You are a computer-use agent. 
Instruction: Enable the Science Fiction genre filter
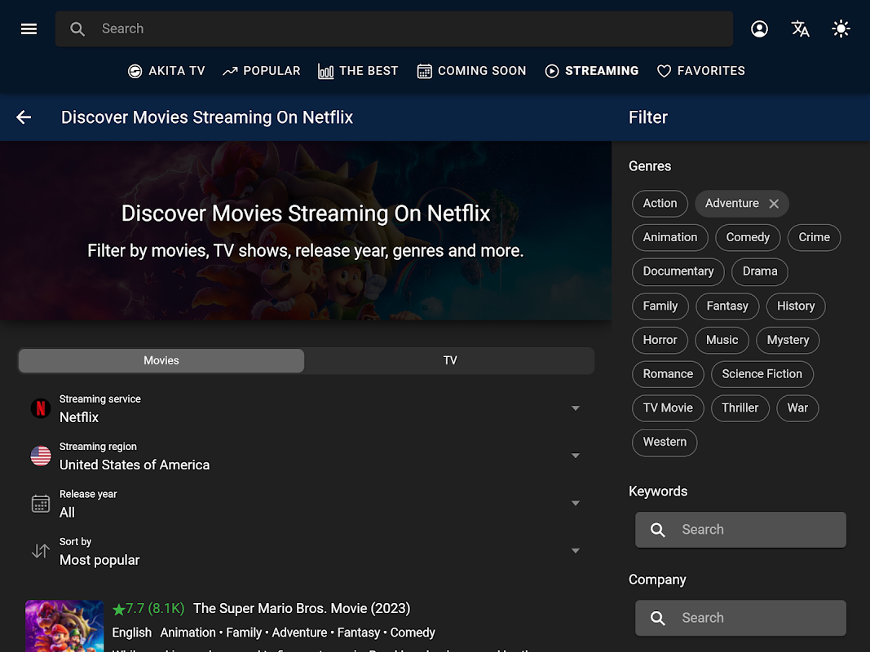click(762, 374)
